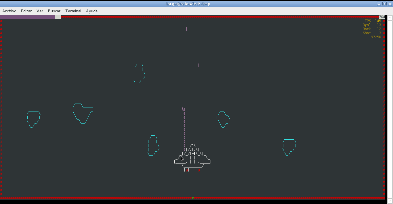Click the score value 97250

click(x=376, y=37)
